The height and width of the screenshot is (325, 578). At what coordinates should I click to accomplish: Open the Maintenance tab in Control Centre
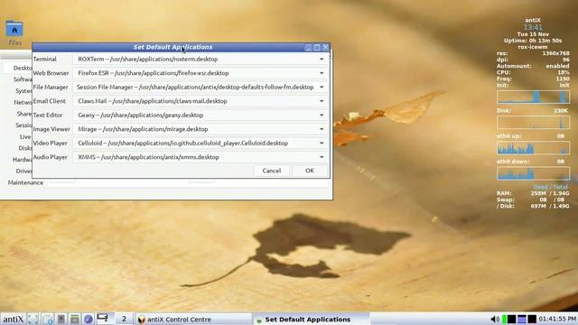[25, 182]
